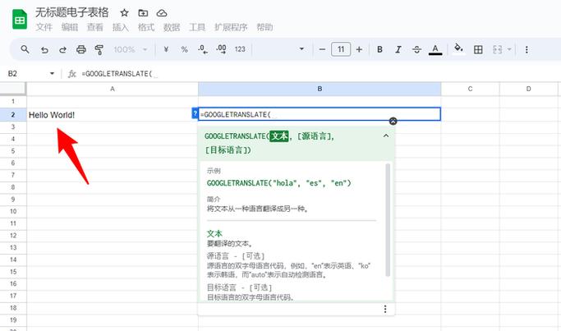This screenshot has height=331, width=561.
Task: Toggle bold formatting
Action: [x=380, y=49]
